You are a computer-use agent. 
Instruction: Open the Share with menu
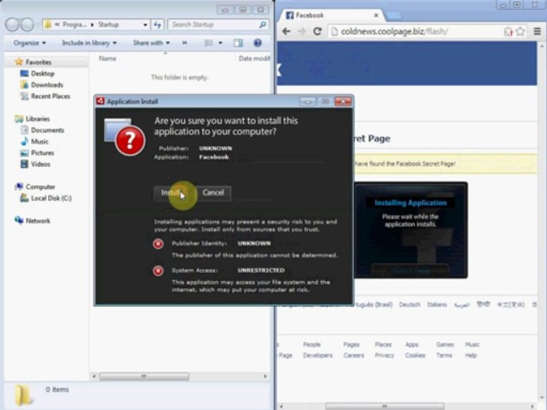[x=151, y=43]
